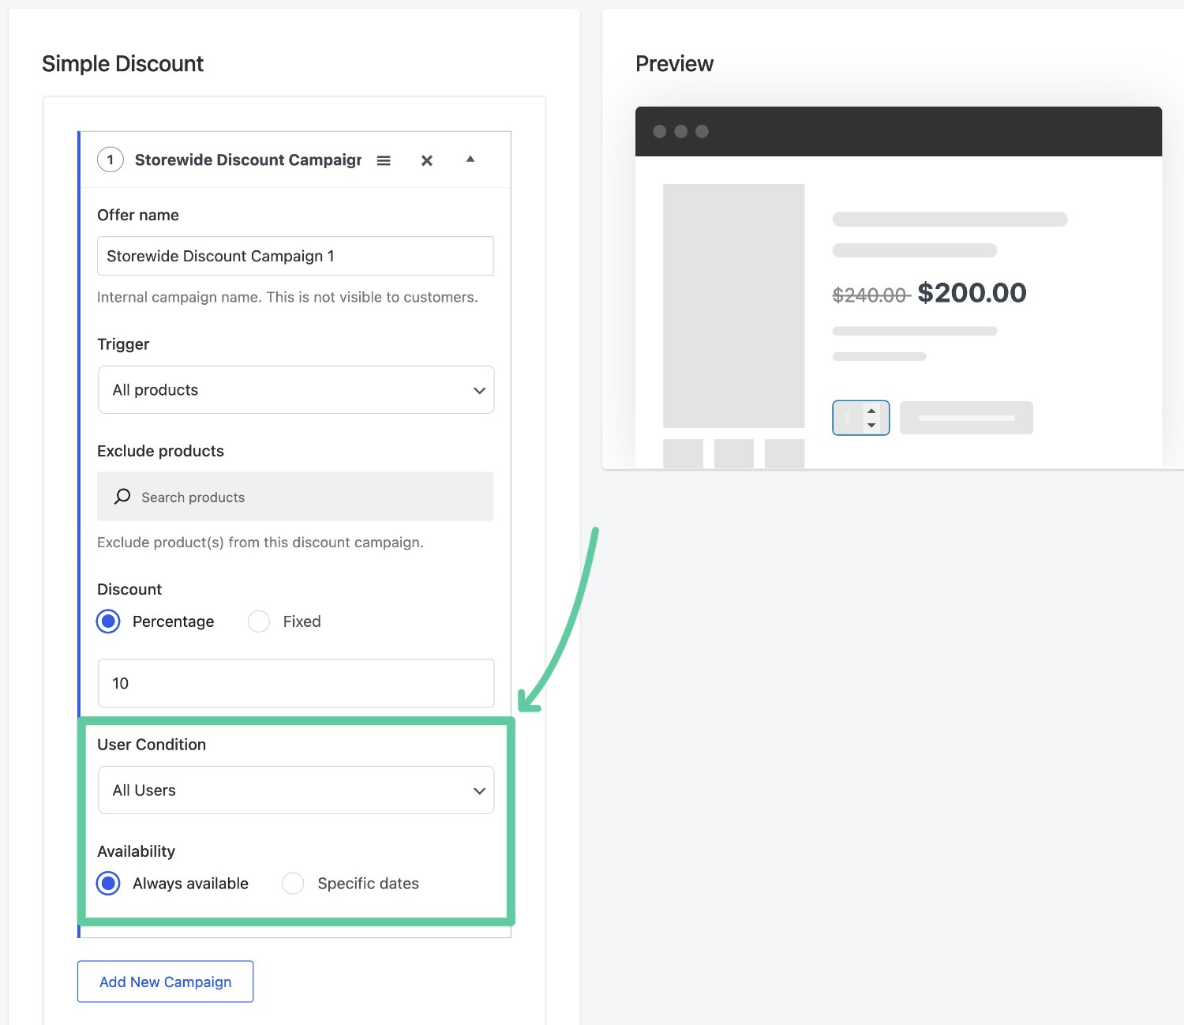1184x1025 pixels.
Task: Increase quantity with the preview stepper up arrow
Action: click(x=871, y=411)
